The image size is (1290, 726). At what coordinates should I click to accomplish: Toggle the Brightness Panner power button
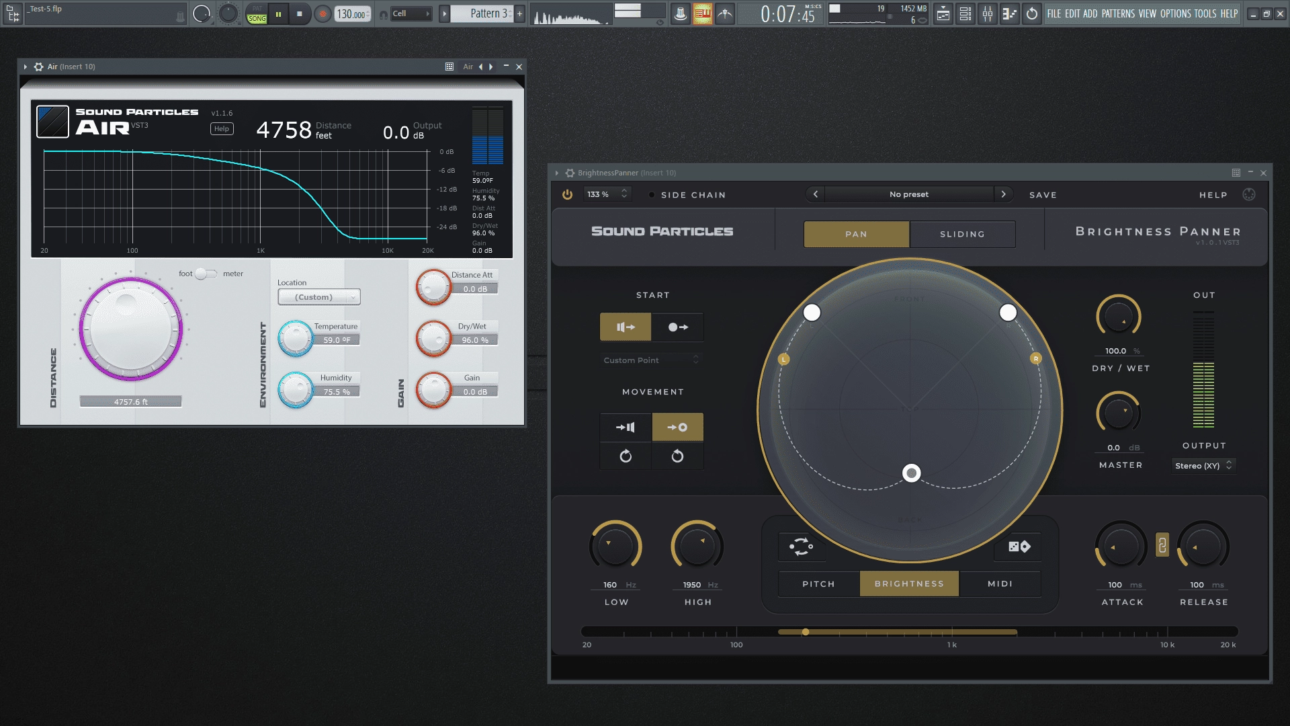(567, 194)
